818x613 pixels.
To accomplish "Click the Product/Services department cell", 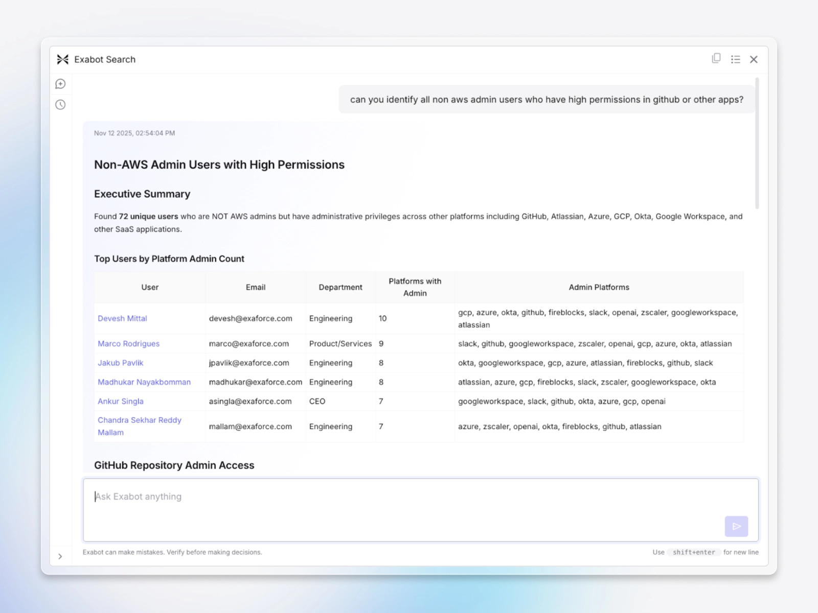I will pyautogui.click(x=340, y=344).
